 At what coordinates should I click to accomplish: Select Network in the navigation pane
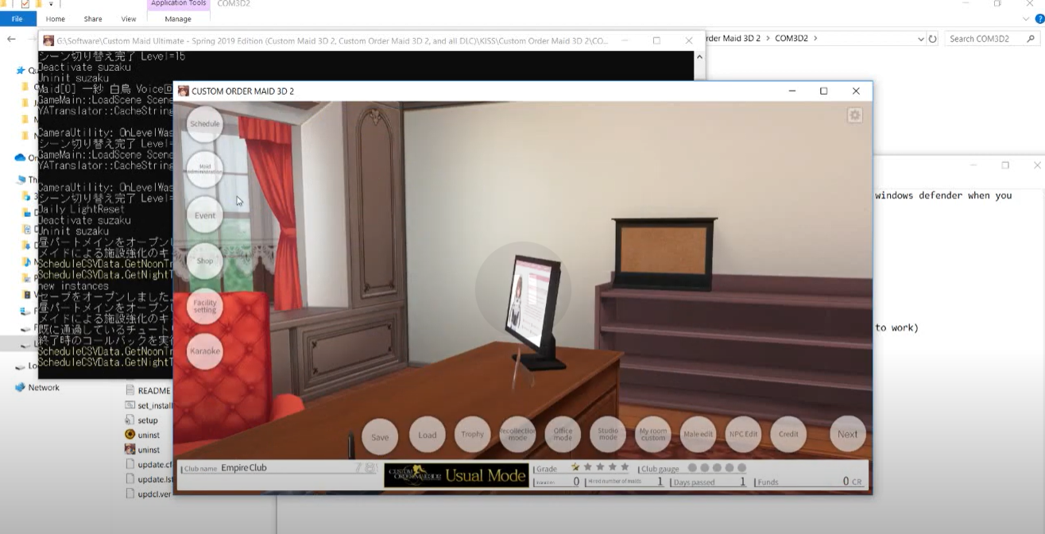pyautogui.click(x=44, y=388)
